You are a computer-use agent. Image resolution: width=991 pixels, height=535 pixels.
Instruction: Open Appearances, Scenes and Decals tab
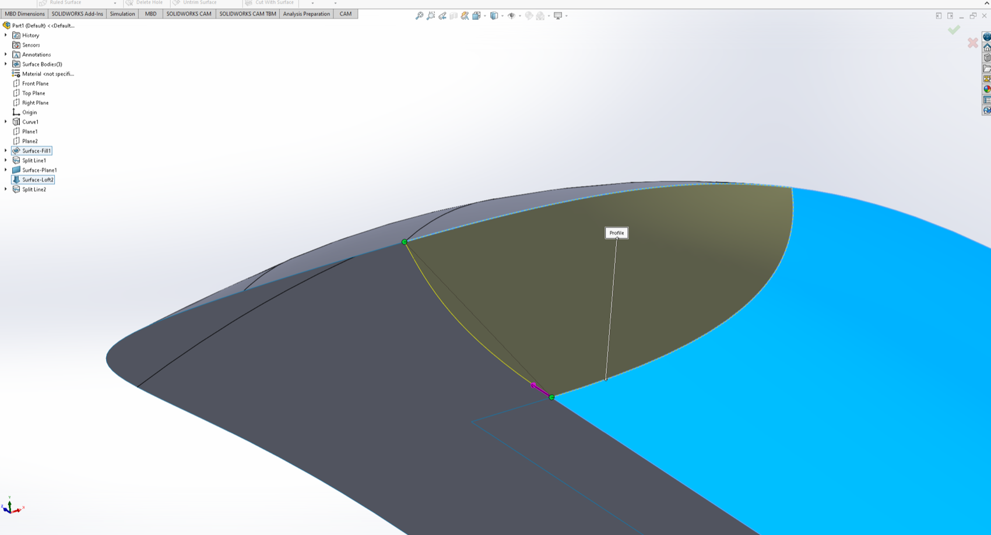986,89
